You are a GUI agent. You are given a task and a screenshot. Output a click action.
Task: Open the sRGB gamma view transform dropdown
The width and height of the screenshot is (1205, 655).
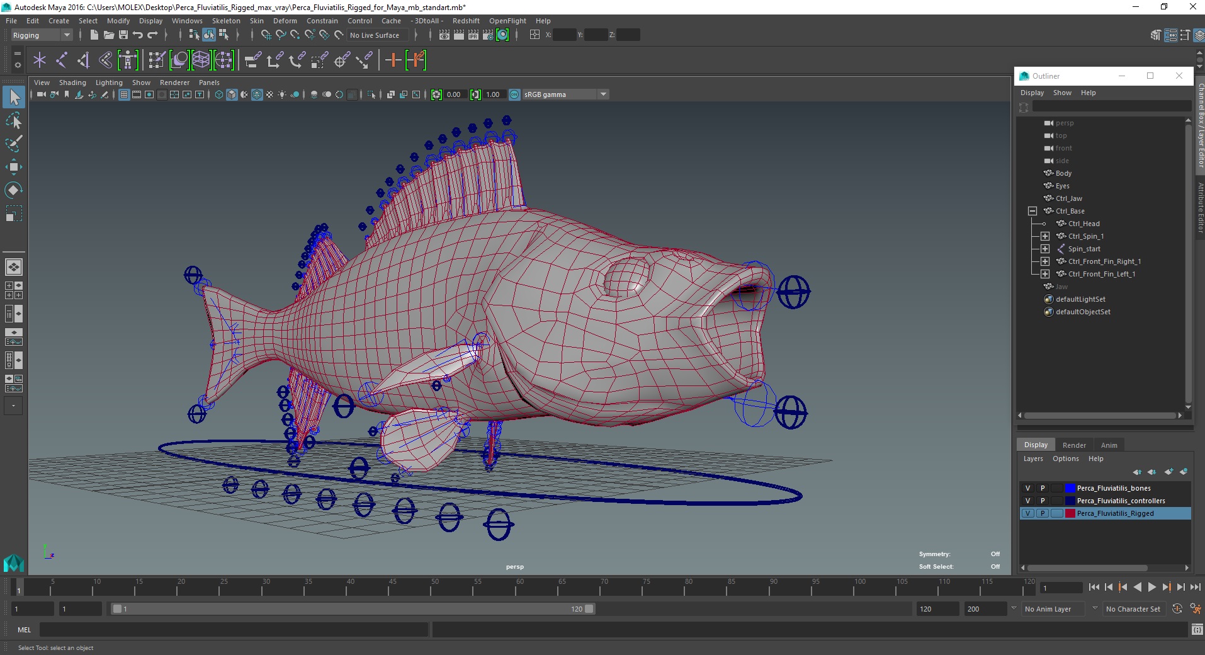pyautogui.click(x=565, y=94)
